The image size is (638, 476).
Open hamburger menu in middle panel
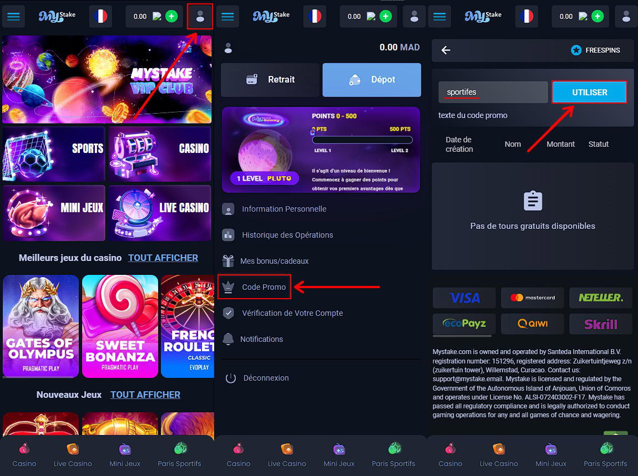pos(227,17)
